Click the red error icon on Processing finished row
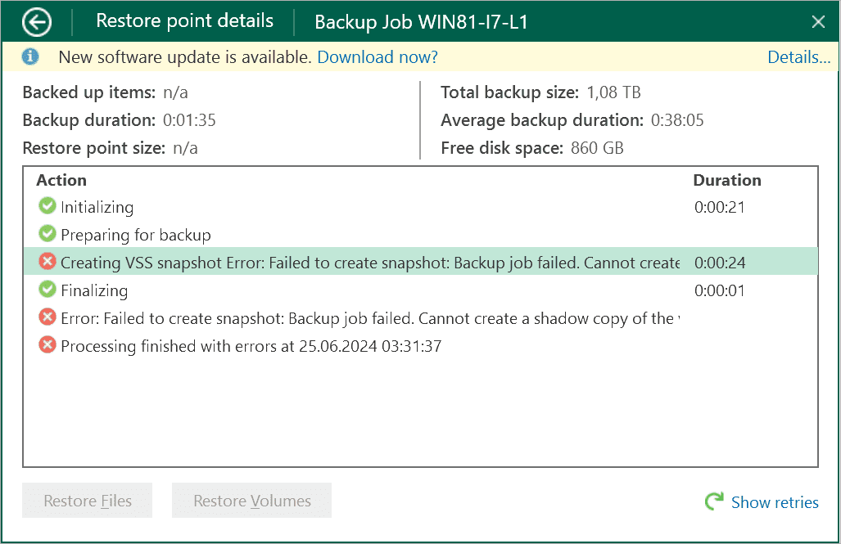 tap(47, 345)
